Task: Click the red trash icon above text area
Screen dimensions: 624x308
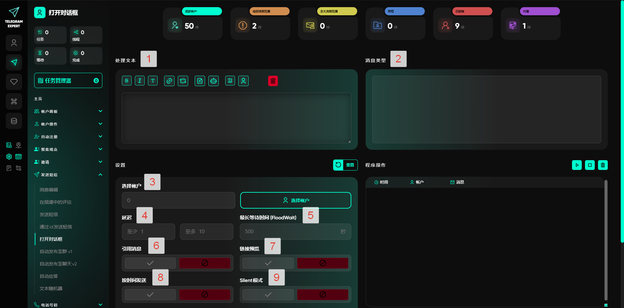Action: click(x=273, y=81)
